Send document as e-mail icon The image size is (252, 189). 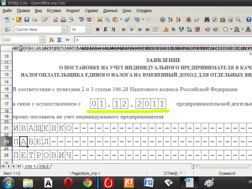pyautogui.click(x=35, y=20)
